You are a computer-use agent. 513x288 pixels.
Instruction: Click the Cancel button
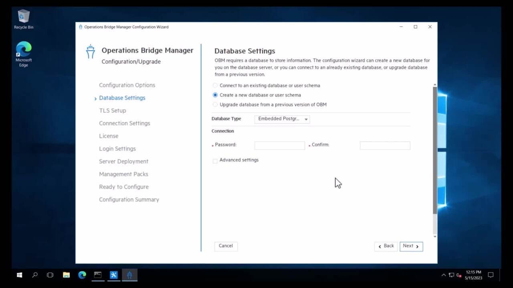(x=226, y=246)
